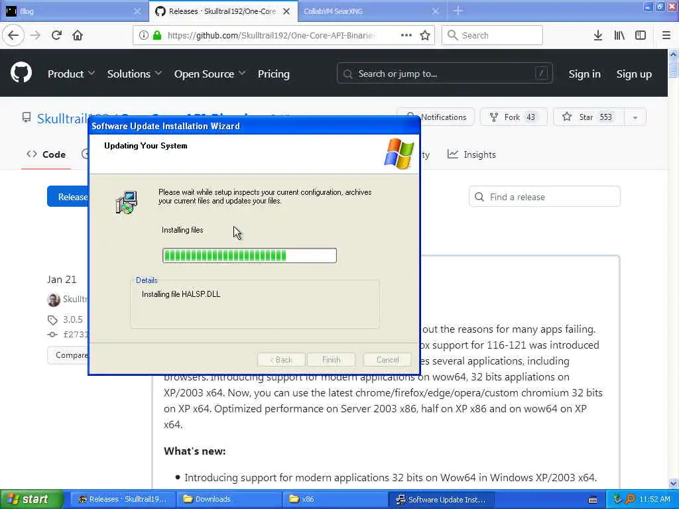Switch to Downloads folder in taskbar

229,500
